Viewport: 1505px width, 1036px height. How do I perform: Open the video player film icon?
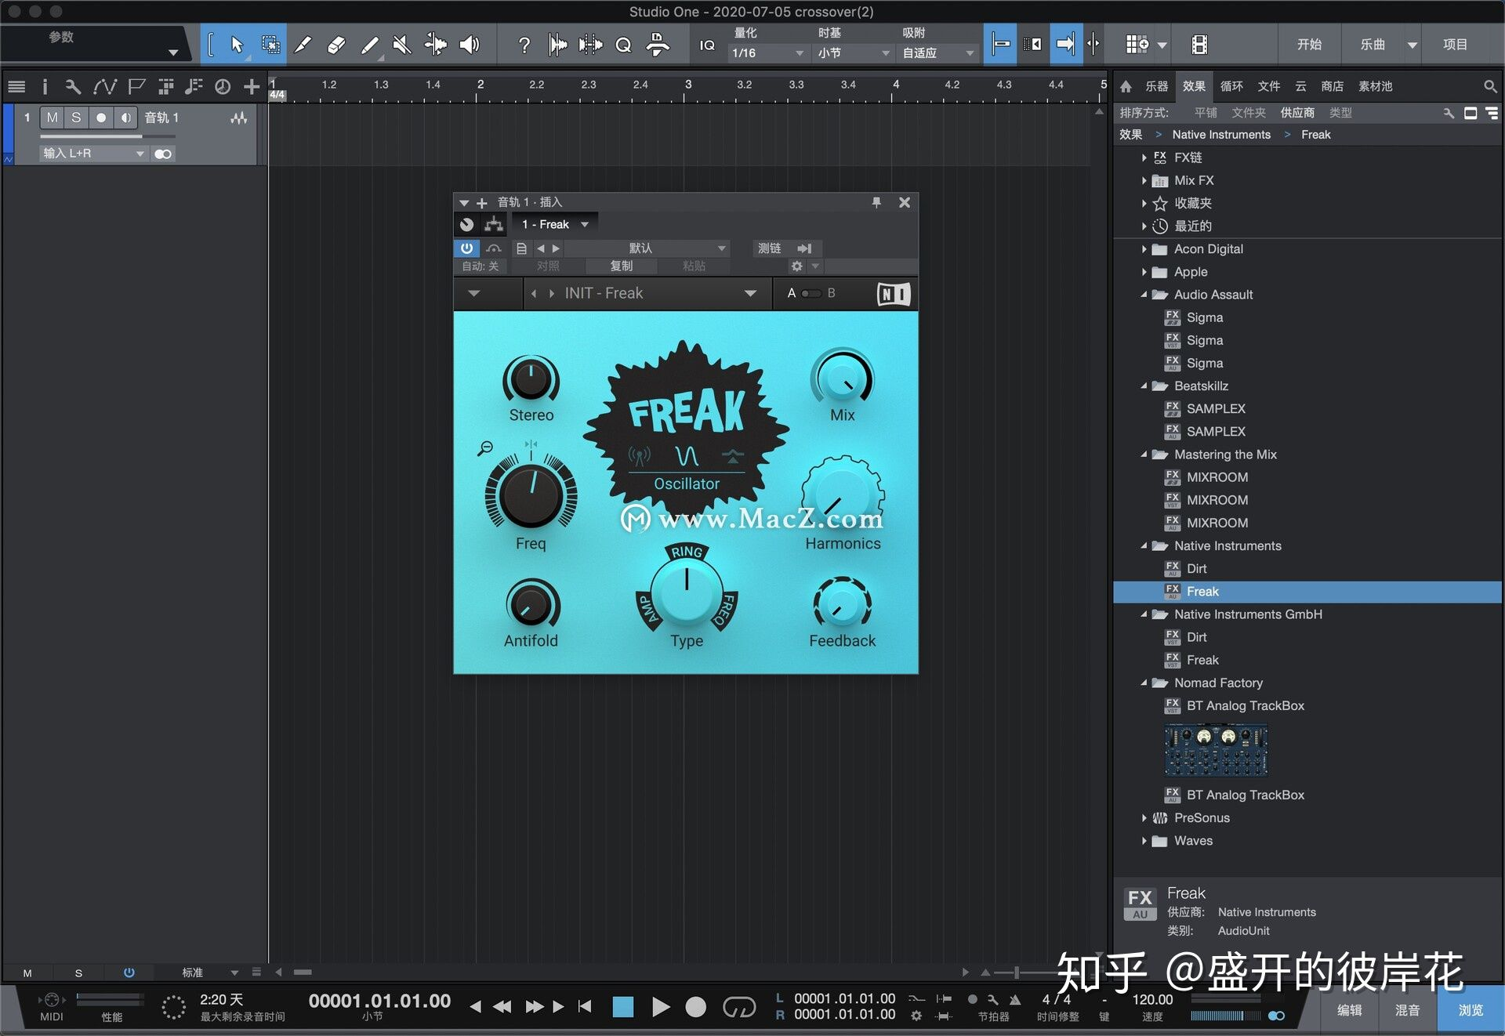tap(1199, 45)
